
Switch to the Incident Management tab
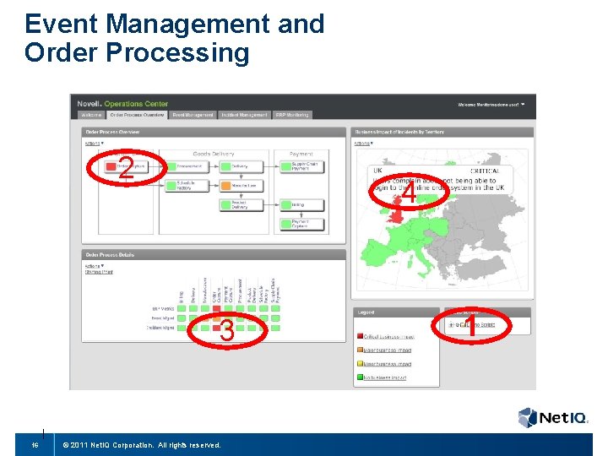244,115
